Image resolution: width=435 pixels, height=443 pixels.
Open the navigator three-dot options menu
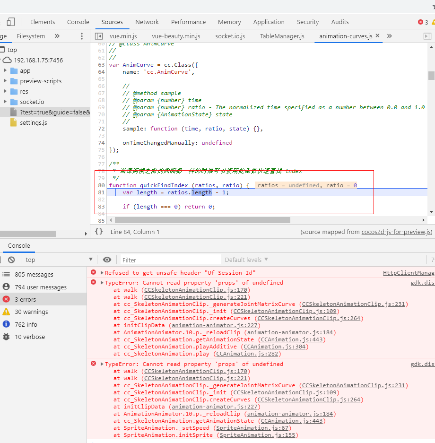tap(82, 36)
